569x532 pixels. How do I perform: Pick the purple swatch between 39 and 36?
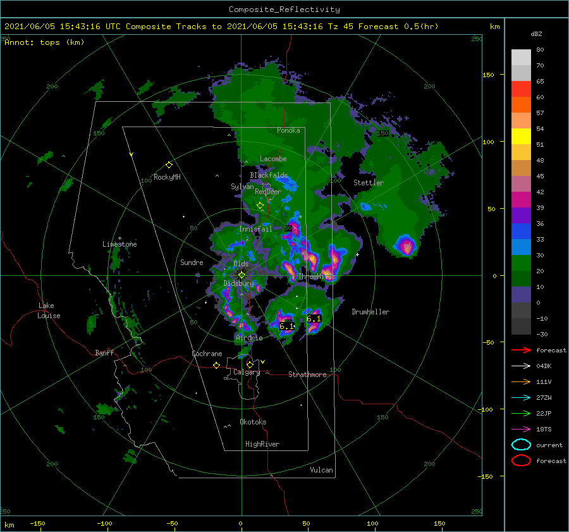(521, 216)
